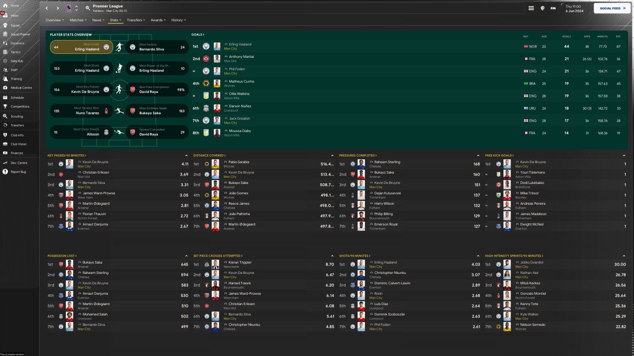Open the hamburger menu in top bar
The image size is (634, 356).
531,8
